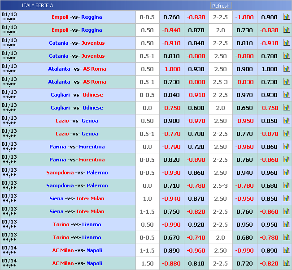Show chart for Lazio vs Genoa 0.5-1 row
Image resolution: width=292 pixels, height=270 pixels.
pyautogui.click(x=286, y=134)
